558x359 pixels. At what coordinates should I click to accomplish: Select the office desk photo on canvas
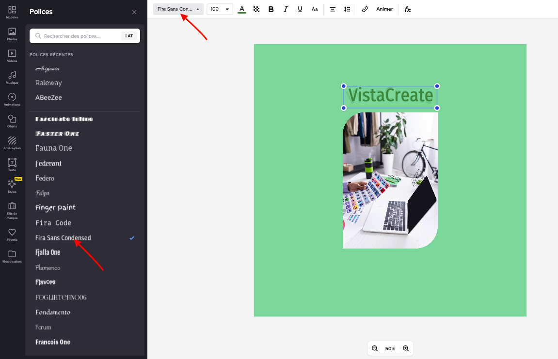click(390, 180)
